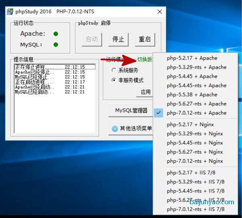The image size is (242, 218).
Task: Choose php-5.6.27-nts + Nginx
Action: click(x=195, y=152)
